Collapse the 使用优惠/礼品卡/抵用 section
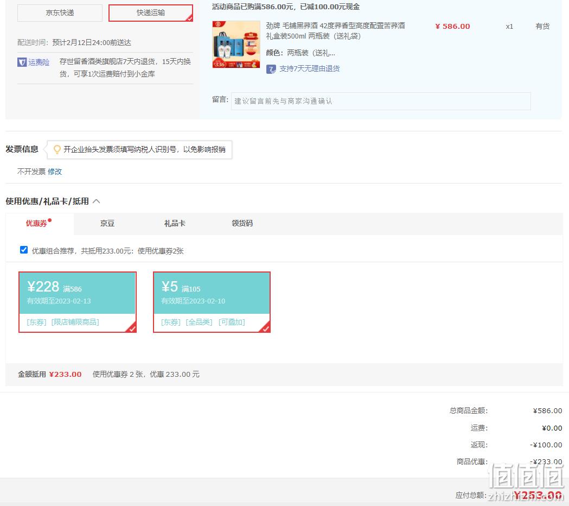569x506 pixels. 97,201
